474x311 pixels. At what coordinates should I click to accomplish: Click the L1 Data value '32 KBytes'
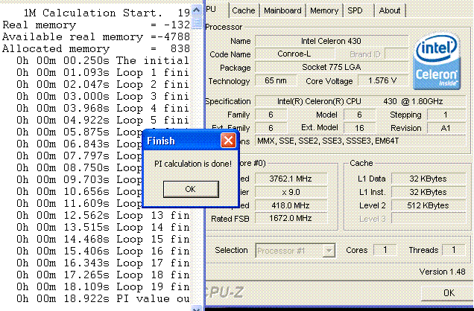click(429, 179)
